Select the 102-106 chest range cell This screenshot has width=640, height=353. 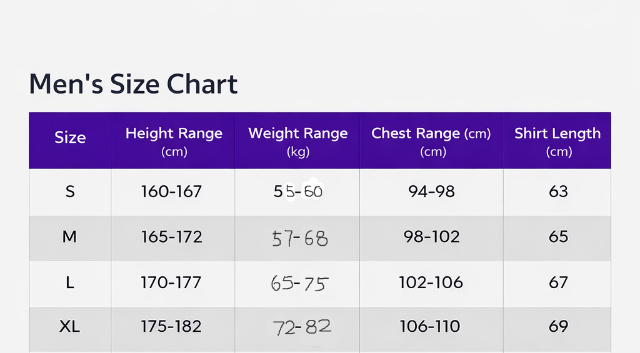pyautogui.click(x=431, y=282)
